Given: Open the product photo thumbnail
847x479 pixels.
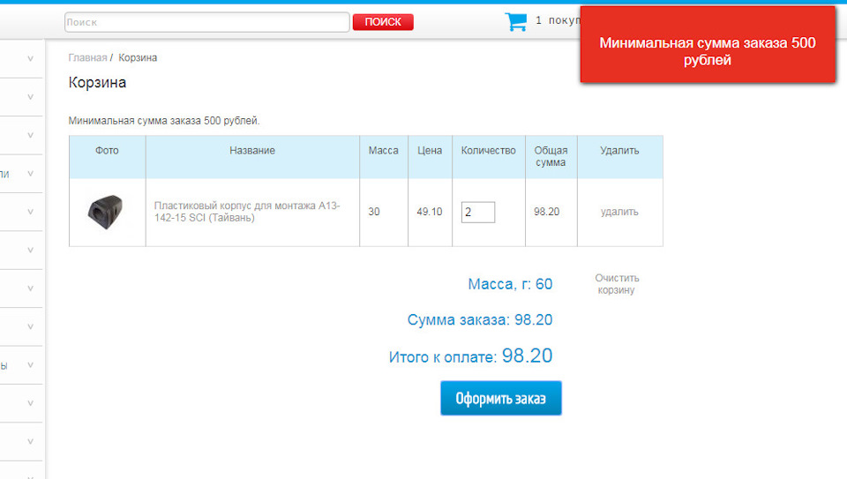Looking at the screenshot, I should [x=106, y=212].
